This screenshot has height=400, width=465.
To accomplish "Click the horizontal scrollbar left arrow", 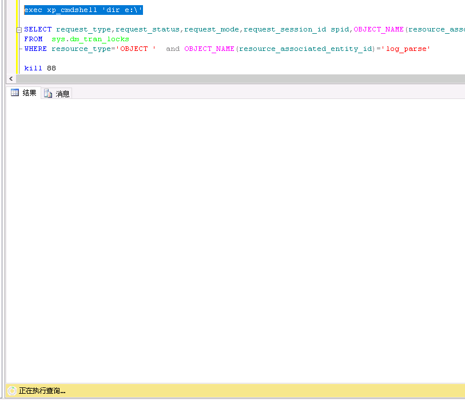I will 10,79.
